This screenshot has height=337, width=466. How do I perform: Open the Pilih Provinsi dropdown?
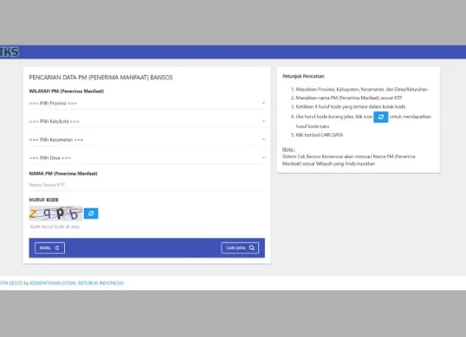click(147, 103)
